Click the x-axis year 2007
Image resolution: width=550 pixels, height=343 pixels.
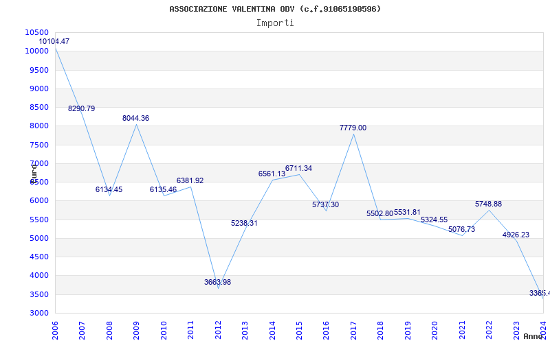pyautogui.click(x=82, y=330)
